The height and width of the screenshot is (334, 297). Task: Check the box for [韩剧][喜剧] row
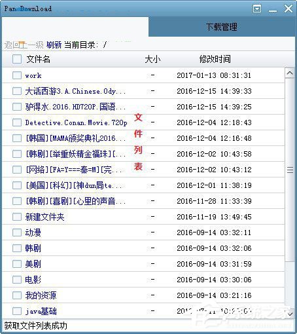point(17,201)
